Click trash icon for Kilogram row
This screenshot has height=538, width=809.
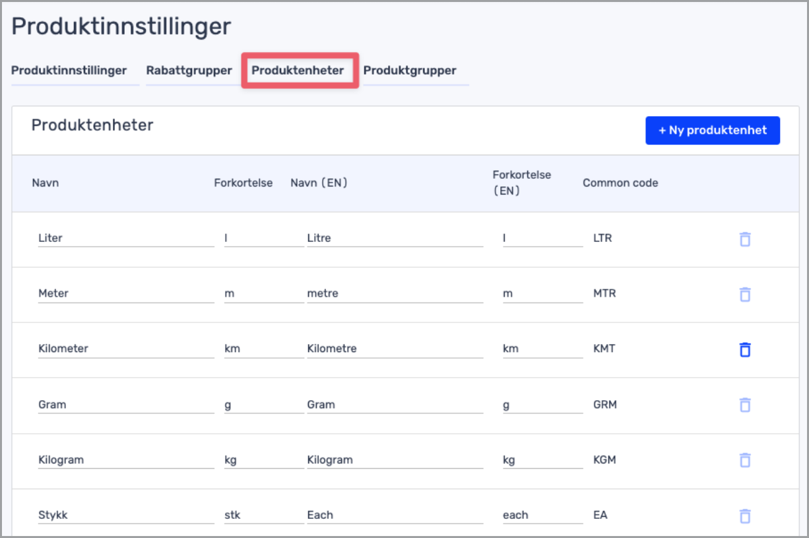coord(744,460)
